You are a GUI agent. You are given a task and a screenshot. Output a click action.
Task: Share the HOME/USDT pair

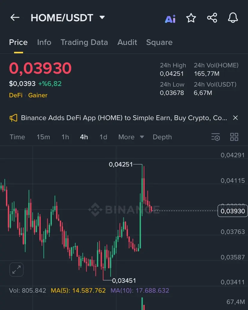pos(212,18)
